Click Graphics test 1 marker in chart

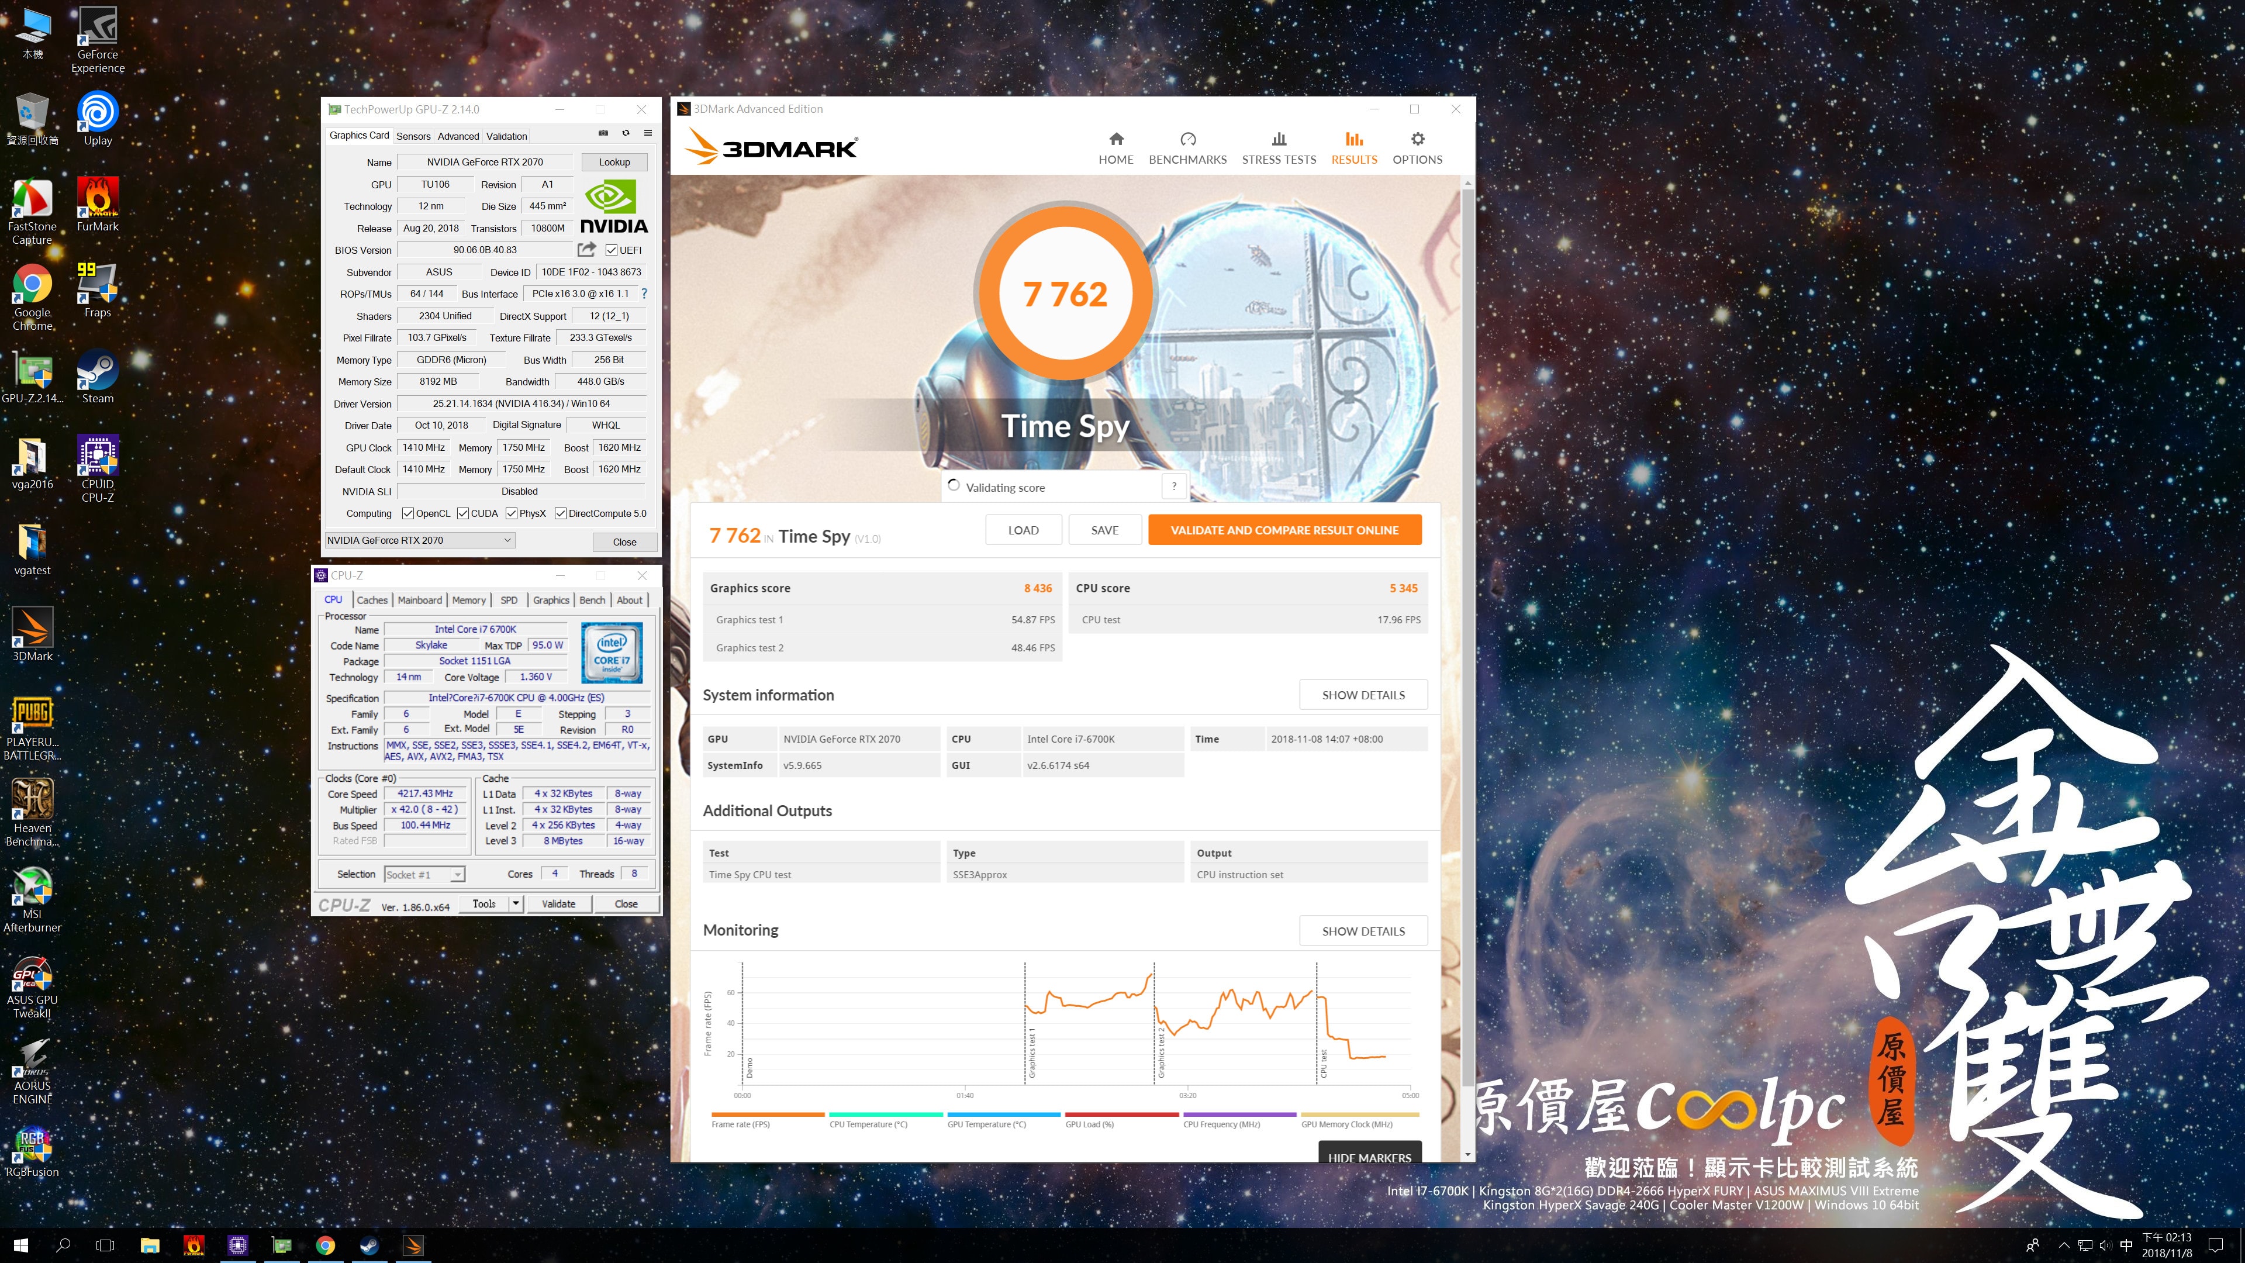(1031, 1053)
